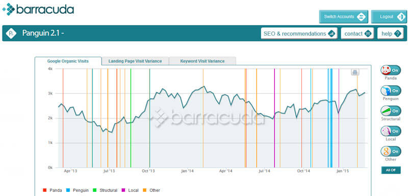Click the chart icon on SEO & recommendations

331,34
